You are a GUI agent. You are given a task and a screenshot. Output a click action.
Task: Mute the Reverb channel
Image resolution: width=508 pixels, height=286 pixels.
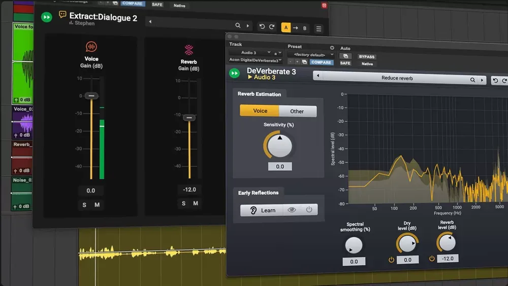click(x=196, y=203)
